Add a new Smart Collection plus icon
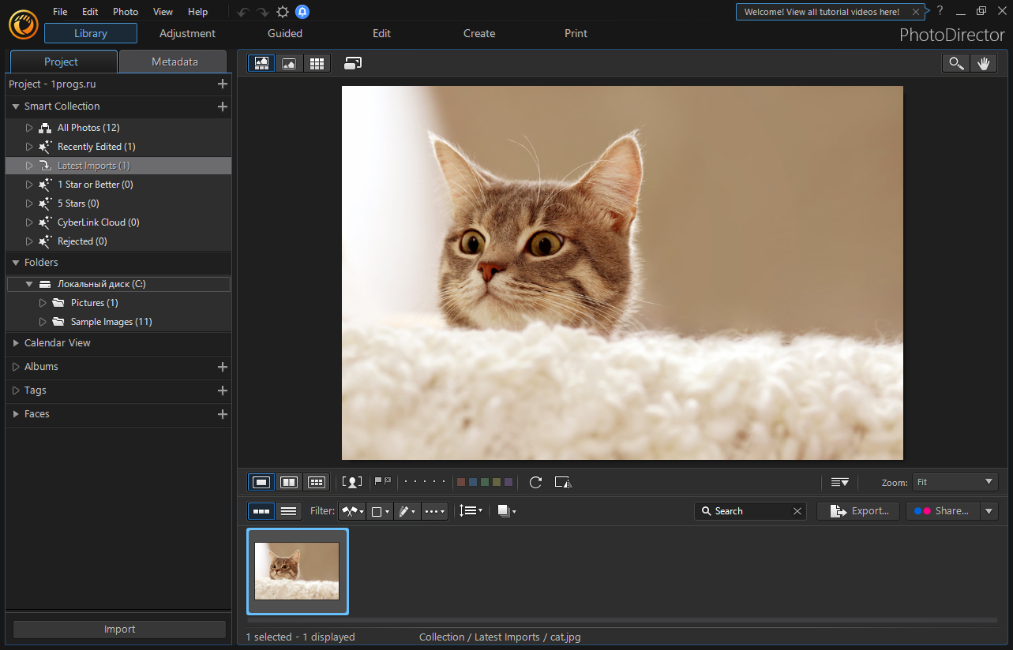The image size is (1013, 650). (223, 106)
